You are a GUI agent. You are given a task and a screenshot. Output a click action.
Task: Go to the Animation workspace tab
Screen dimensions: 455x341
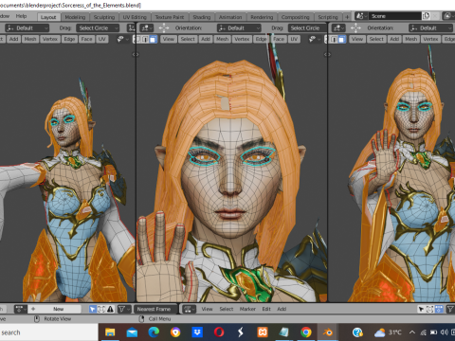pos(230,17)
